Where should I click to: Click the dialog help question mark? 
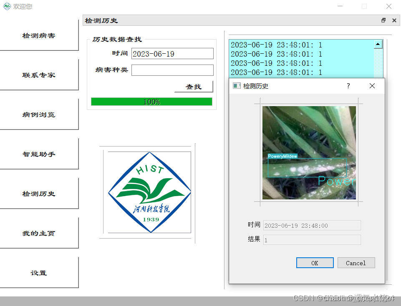click(348, 86)
